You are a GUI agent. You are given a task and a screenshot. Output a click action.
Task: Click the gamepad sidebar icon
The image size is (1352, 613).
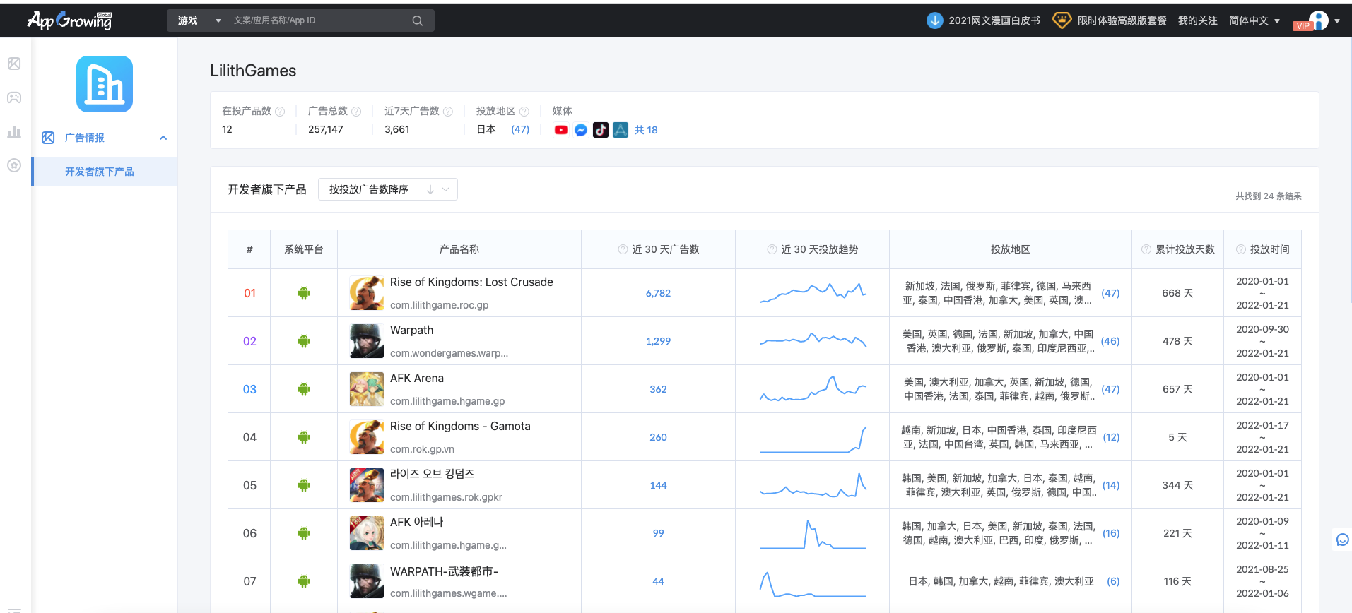pos(14,97)
